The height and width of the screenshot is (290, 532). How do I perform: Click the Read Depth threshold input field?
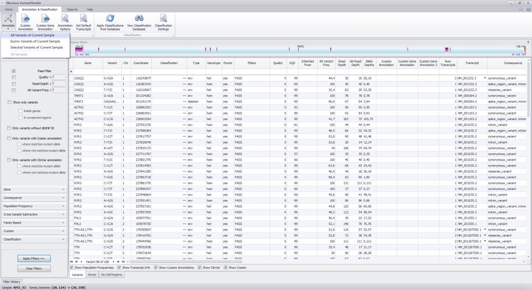59,84
